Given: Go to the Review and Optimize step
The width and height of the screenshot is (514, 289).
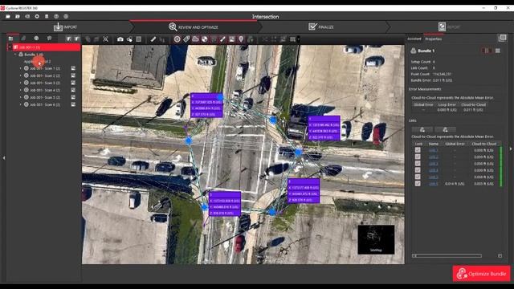Looking at the screenshot, I should (194, 26).
